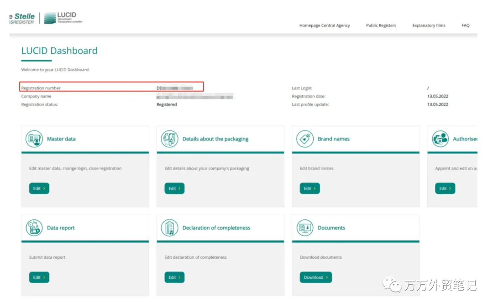
Task: Download documents from the Documents card
Action: 316,277
